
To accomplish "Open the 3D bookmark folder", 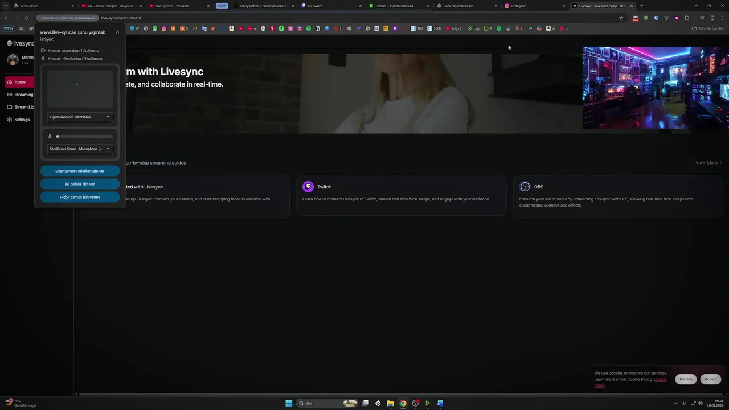I will tap(22, 28).
